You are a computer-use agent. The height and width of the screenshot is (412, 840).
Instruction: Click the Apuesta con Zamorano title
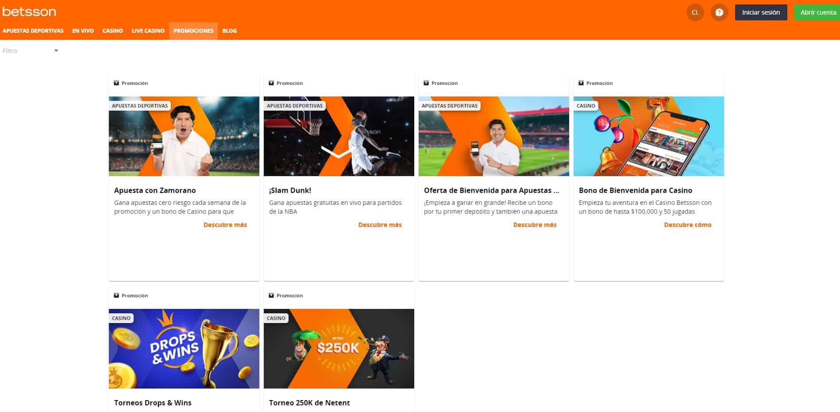pos(155,190)
